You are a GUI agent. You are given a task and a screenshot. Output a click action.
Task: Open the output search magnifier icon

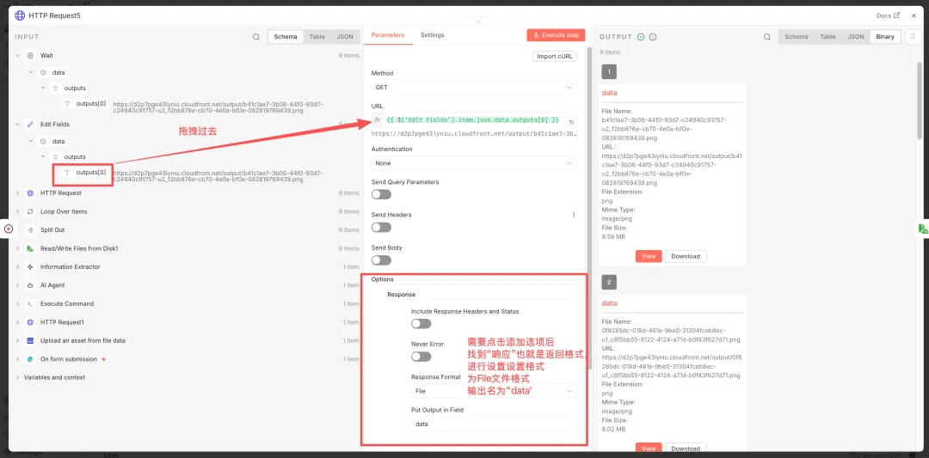(x=767, y=37)
